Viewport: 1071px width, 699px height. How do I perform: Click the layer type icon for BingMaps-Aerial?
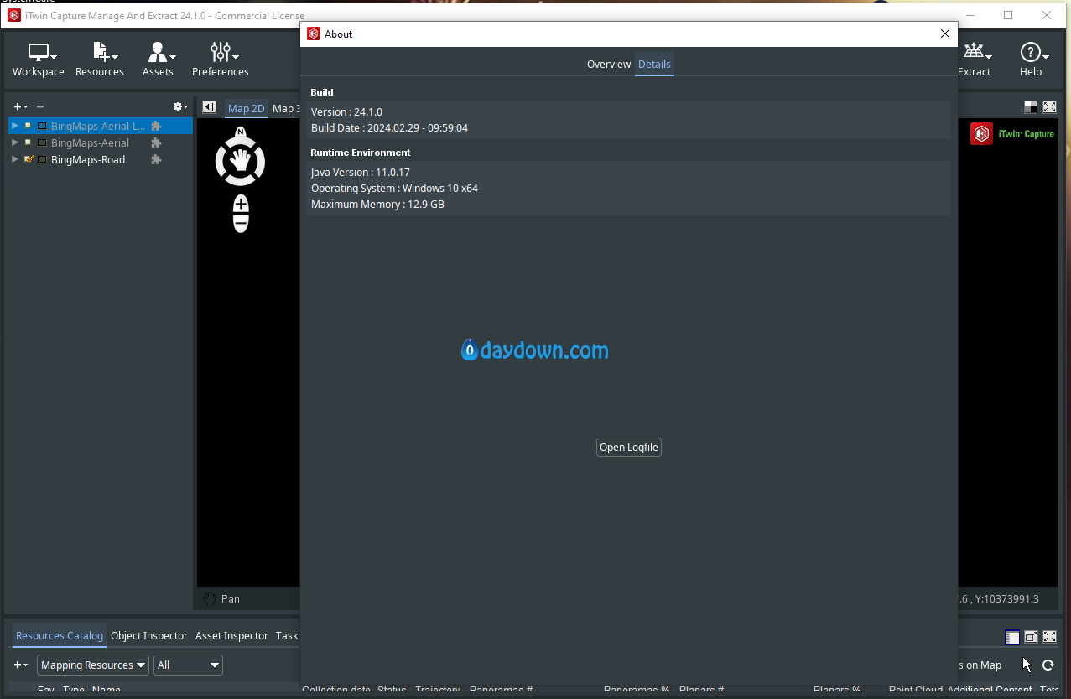point(43,142)
